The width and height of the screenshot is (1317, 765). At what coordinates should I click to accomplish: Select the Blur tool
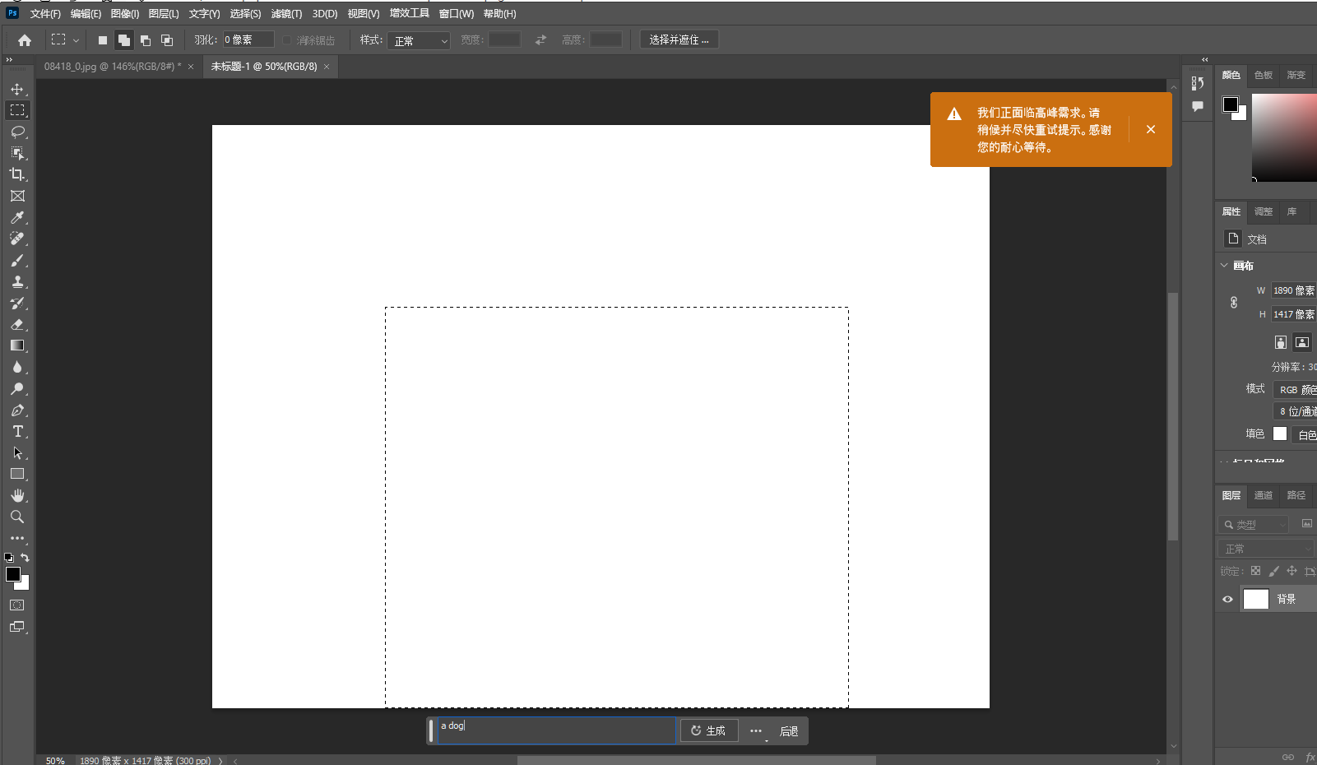click(17, 367)
